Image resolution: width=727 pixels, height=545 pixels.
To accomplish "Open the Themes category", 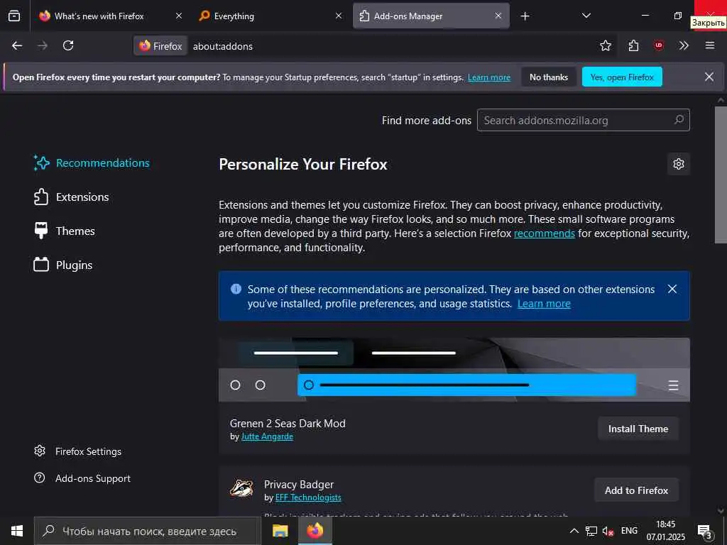I will click(x=65, y=231).
